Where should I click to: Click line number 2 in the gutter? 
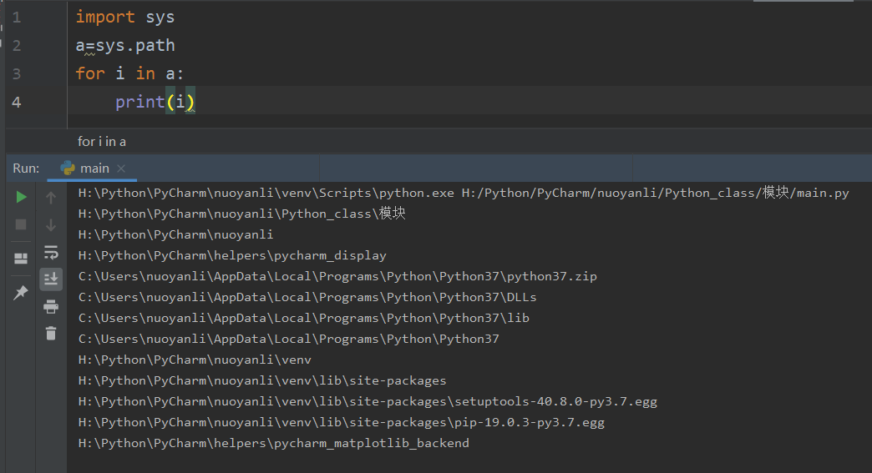pyautogui.click(x=17, y=46)
